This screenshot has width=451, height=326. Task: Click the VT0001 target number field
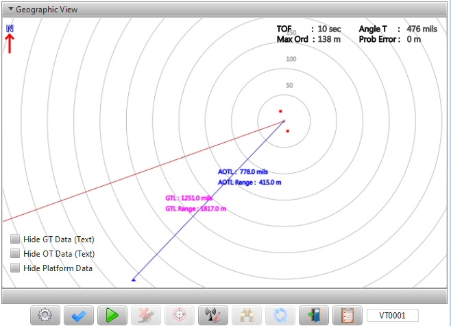(393, 315)
